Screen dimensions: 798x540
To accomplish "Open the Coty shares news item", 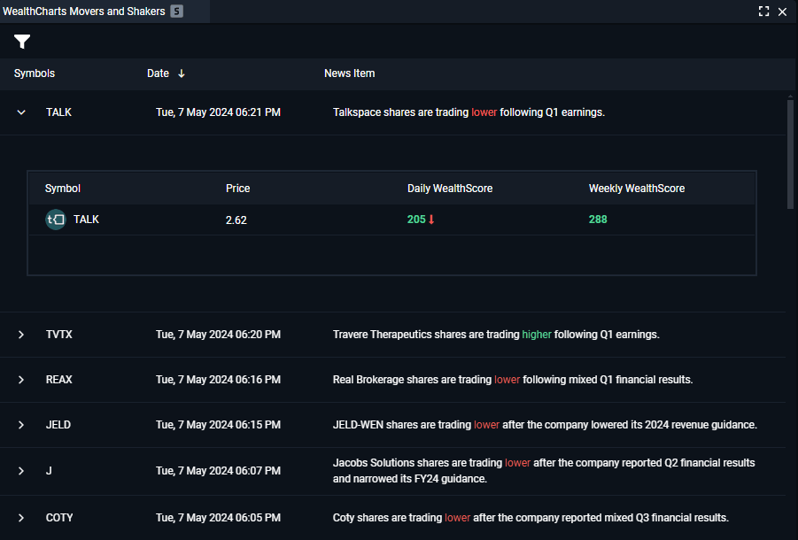I will [x=531, y=518].
